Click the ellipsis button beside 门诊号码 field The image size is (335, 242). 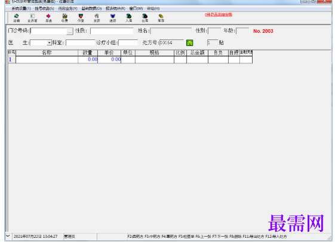(x=70, y=31)
